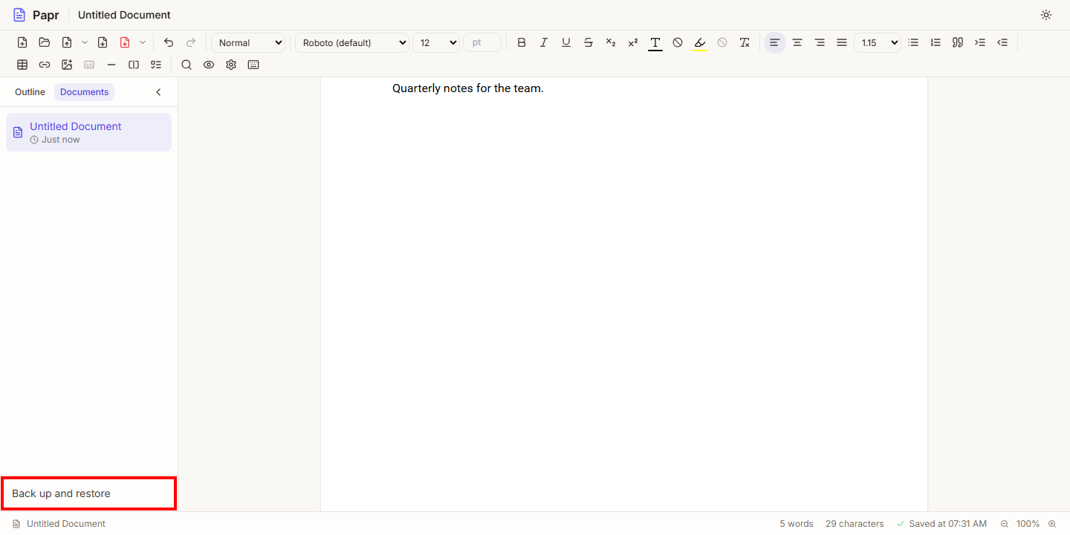The height and width of the screenshot is (535, 1070).
Task: Insert a horizontal rule line
Action: (x=111, y=65)
